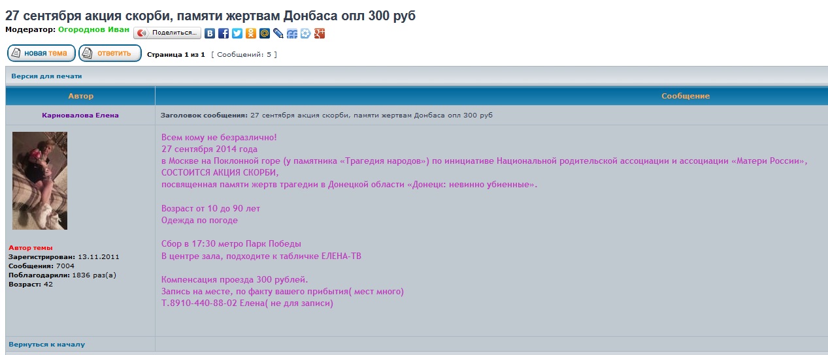Open author Карновалова Елена's profile

(x=80, y=116)
